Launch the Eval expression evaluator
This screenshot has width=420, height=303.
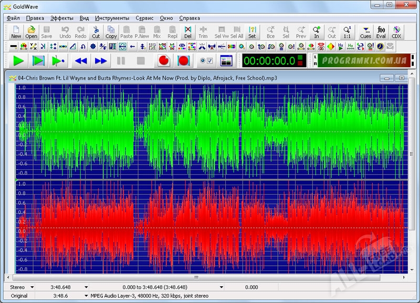pyautogui.click(x=381, y=32)
